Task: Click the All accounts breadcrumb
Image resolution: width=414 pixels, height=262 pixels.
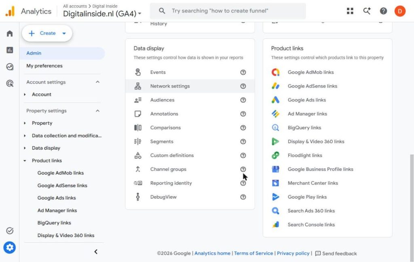Action: pyautogui.click(x=75, y=6)
